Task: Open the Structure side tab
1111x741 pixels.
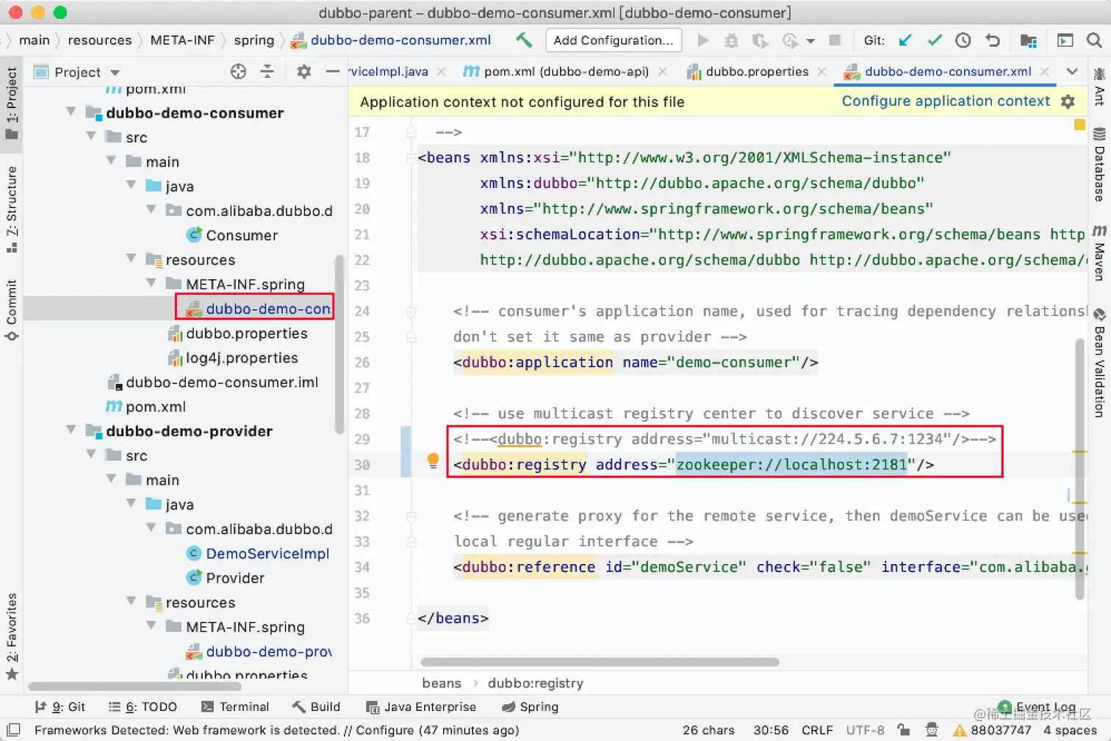Action: [12, 209]
